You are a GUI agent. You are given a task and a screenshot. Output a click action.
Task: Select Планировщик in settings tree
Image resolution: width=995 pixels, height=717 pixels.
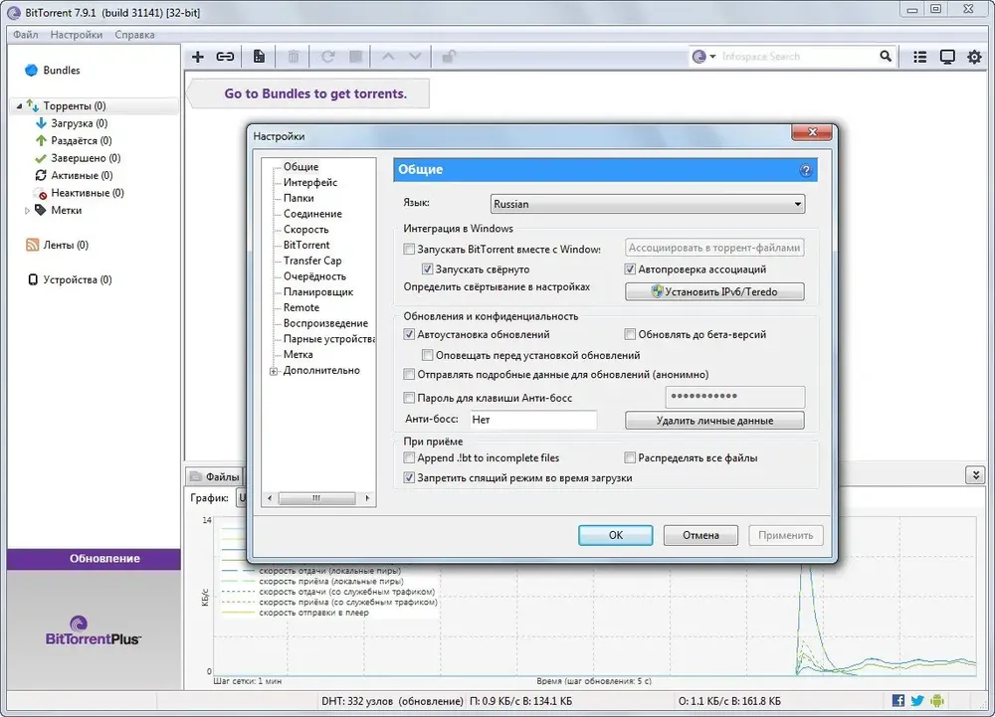(x=318, y=292)
